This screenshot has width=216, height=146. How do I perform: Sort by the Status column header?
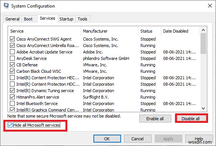pyautogui.click(x=149, y=31)
